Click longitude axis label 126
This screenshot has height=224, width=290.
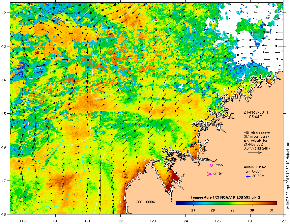point(250,221)
